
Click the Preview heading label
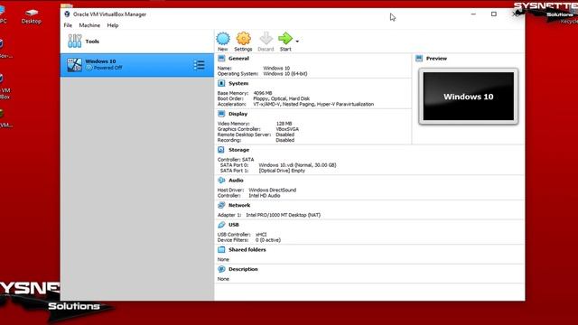(436, 58)
